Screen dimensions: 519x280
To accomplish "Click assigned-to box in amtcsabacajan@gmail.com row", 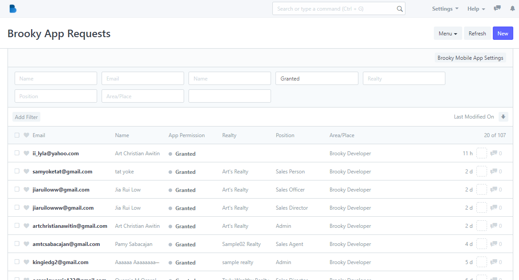I will pyautogui.click(x=482, y=244).
